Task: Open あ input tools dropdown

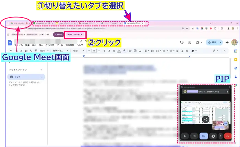Action: click(x=194, y=51)
